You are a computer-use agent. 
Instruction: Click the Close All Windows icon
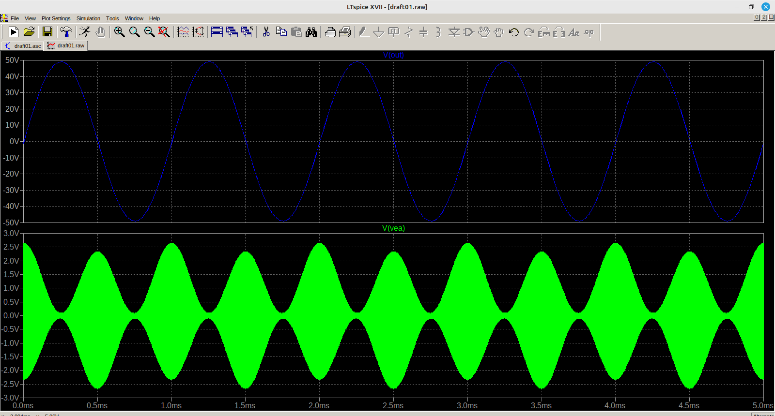click(x=247, y=32)
